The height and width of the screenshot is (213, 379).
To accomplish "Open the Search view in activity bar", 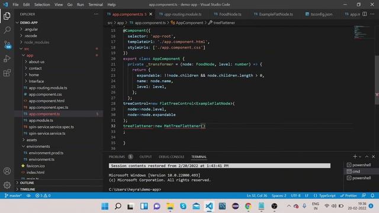I will coord(7,30).
